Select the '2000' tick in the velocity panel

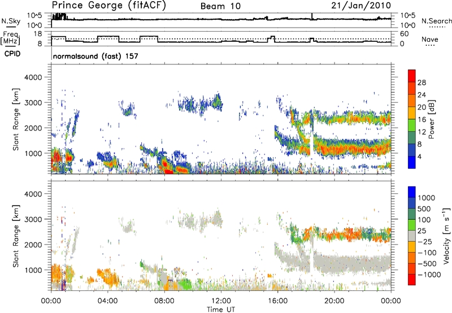33,245
